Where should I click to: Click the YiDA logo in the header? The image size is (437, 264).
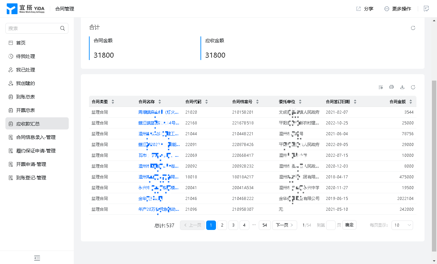(26, 9)
